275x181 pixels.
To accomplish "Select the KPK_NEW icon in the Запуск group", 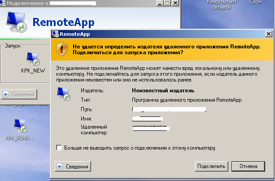I will pos(33,63).
